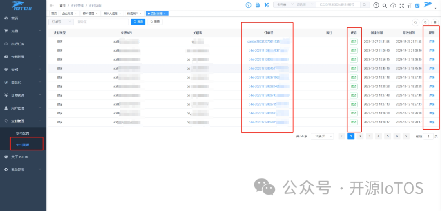
Task: Open 执行任务 in the sidebar
Action: [x=23, y=44]
